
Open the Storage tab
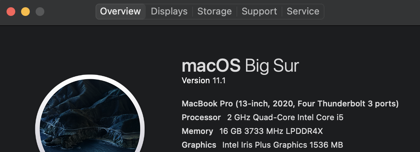tap(214, 12)
